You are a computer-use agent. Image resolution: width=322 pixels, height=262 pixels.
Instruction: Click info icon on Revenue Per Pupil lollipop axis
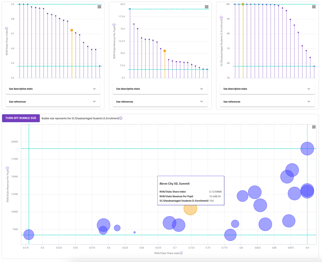(x=114, y=25)
